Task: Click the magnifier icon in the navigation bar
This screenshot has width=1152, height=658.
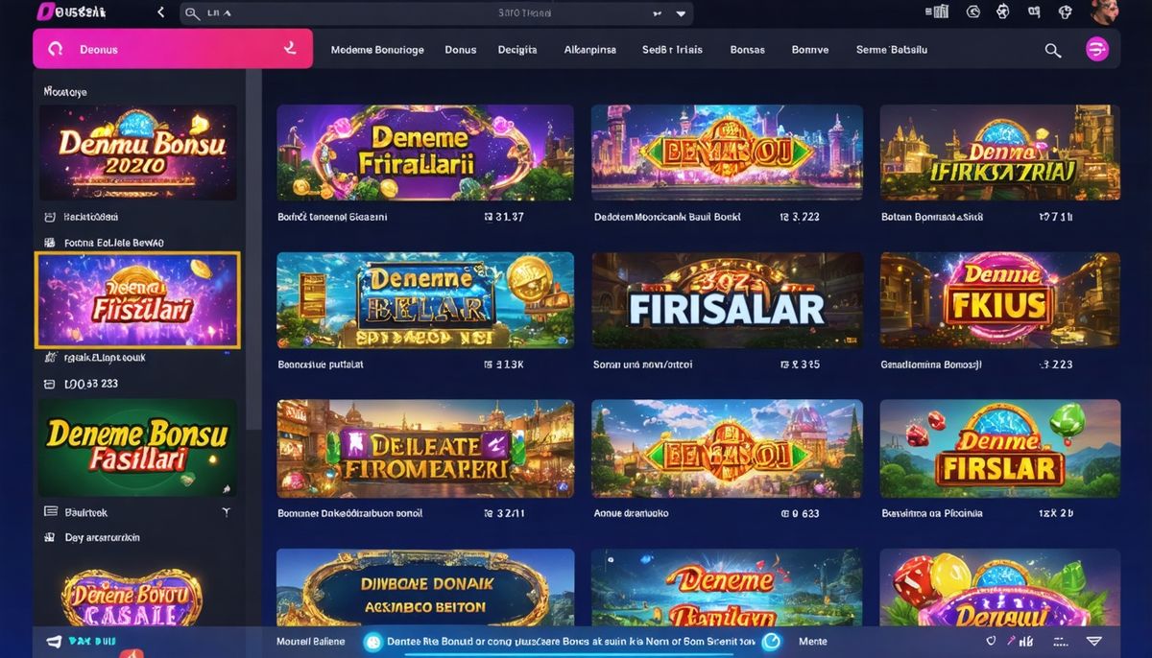Action: pyautogui.click(x=1053, y=51)
